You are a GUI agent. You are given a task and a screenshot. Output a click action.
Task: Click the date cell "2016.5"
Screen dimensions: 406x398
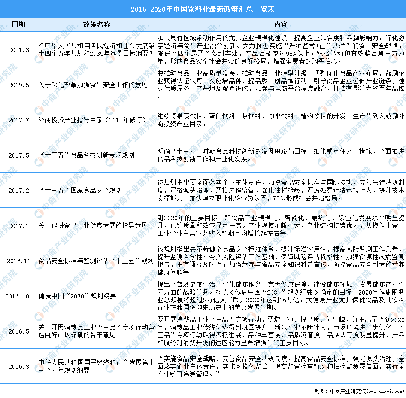pyautogui.click(x=18, y=331)
